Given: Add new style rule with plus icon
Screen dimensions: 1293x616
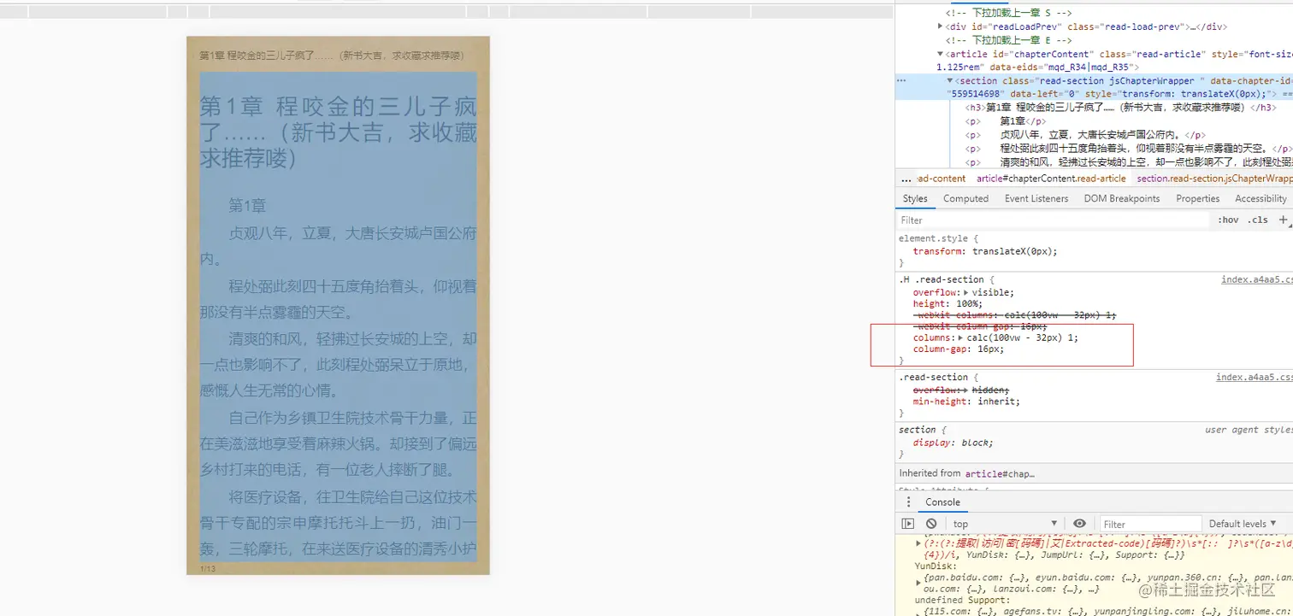Looking at the screenshot, I should coord(1283,220).
